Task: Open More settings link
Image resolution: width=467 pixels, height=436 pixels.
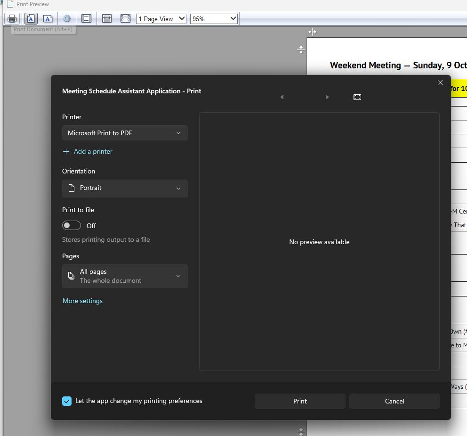Action: 82,301
